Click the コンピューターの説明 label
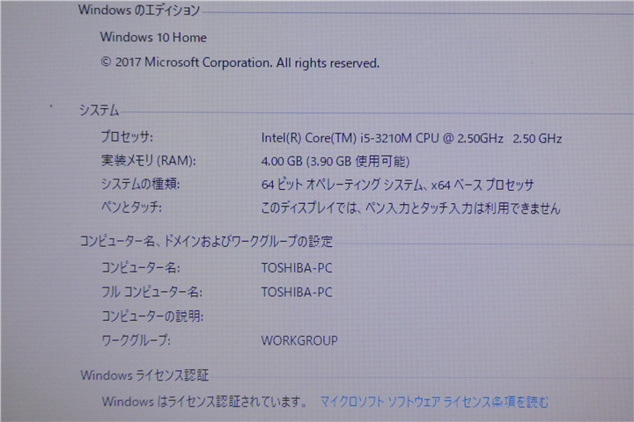 [x=152, y=316]
